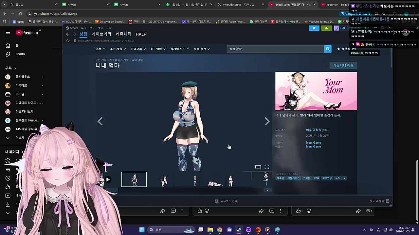This screenshot has height=235, width=419.
Task: Toggle dislike on the leftmost YouTube post
Action: [x=207, y=211]
